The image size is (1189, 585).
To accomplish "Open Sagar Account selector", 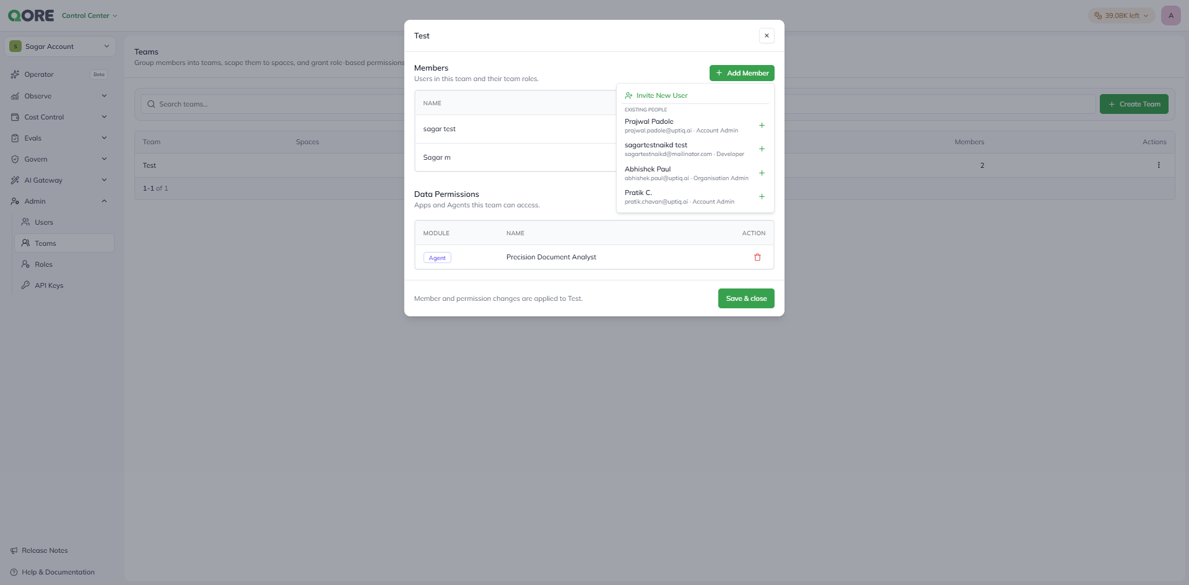I will click(x=59, y=46).
